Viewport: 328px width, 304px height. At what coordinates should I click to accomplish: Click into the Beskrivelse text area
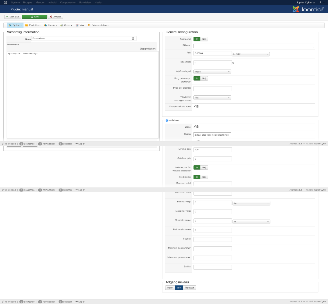click(83, 95)
